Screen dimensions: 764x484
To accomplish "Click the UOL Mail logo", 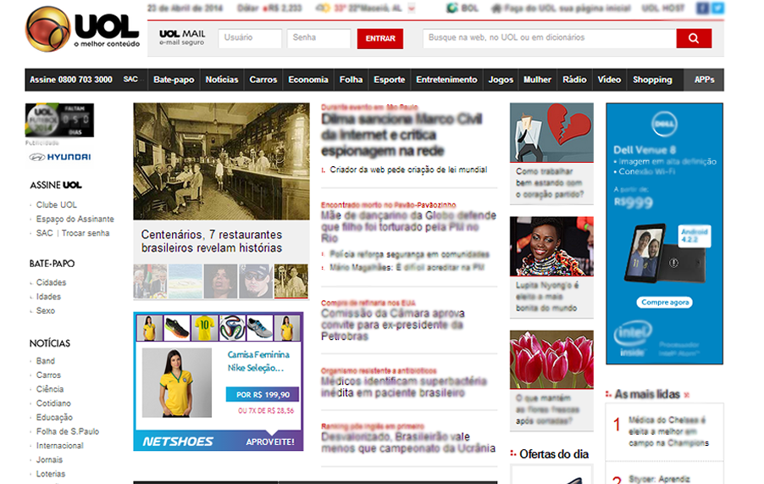I will click(x=182, y=37).
